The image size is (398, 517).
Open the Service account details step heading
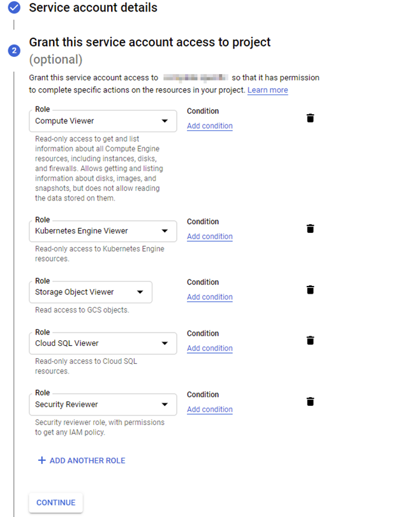(93, 7)
